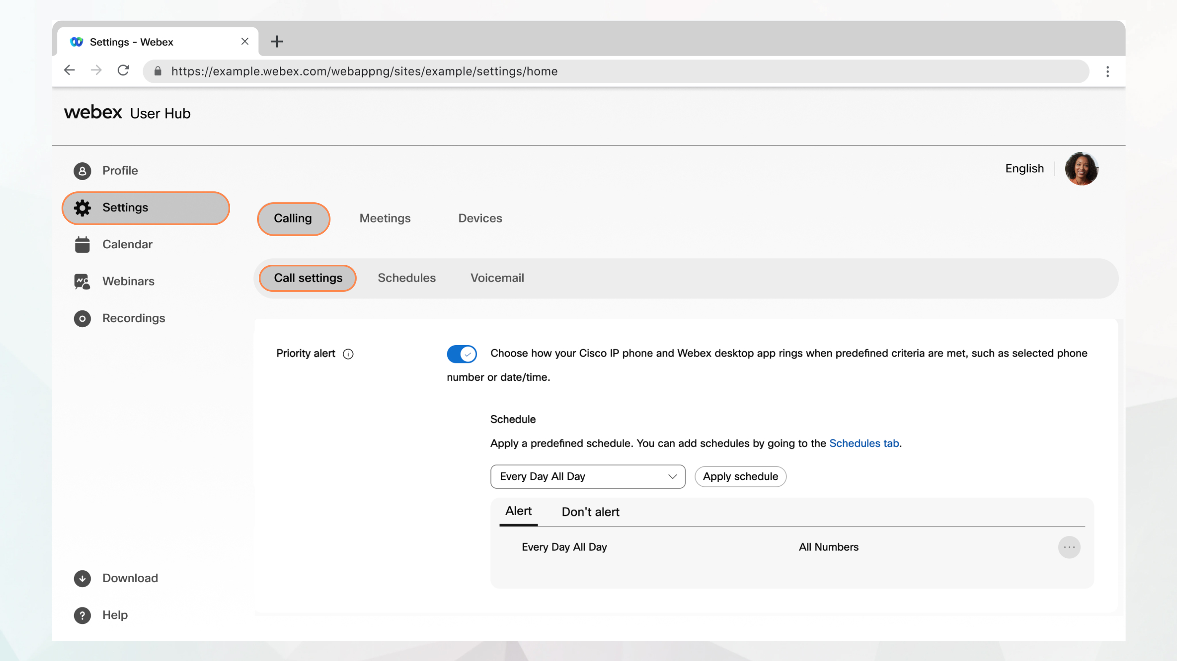Click the Schedules tab link
This screenshot has width=1177, height=661.
(864, 443)
